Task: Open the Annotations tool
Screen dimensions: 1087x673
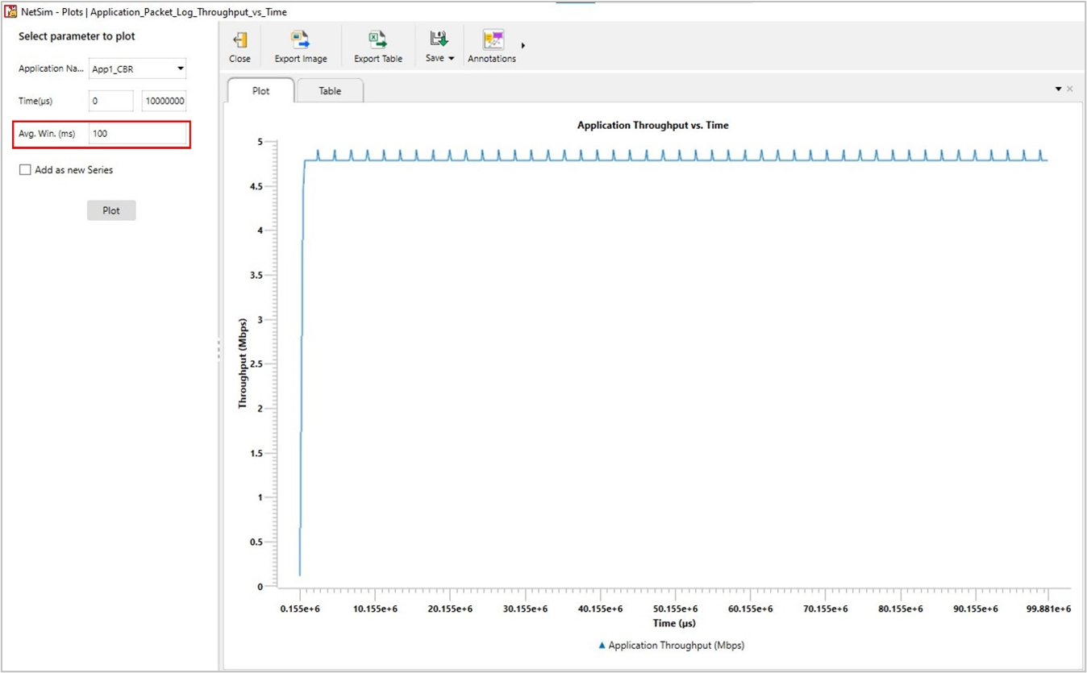Action: click(x=492, y=40)
